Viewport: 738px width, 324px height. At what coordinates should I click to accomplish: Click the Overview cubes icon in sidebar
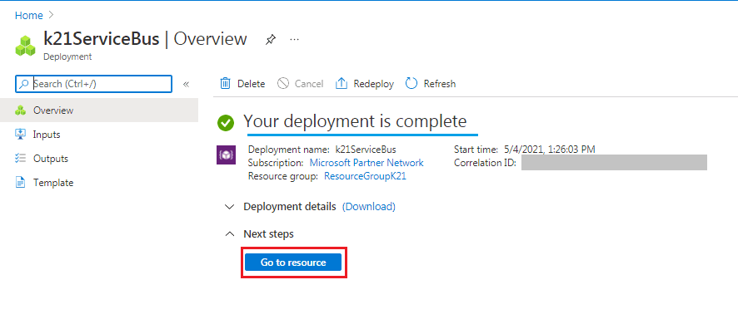point(20,110)
